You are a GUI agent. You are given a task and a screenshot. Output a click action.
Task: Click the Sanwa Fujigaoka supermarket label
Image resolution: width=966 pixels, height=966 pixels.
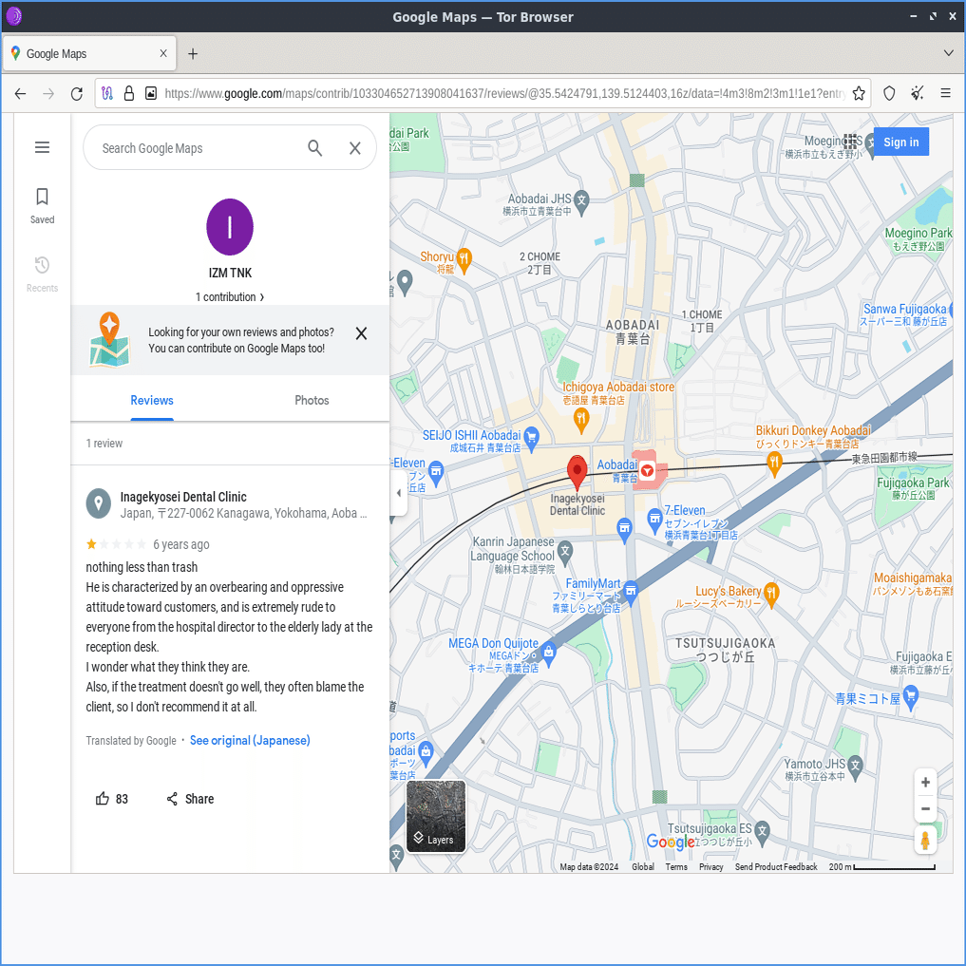click(x=903, y=313)
